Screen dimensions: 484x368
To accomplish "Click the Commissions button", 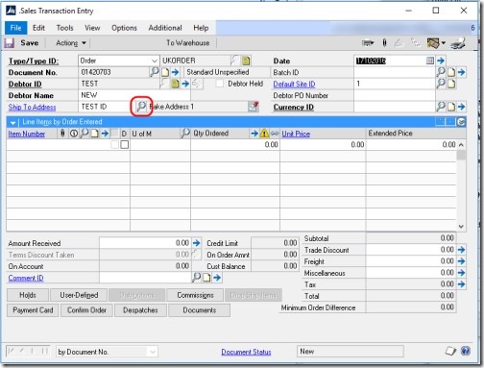I will click(x=195, y=295).
